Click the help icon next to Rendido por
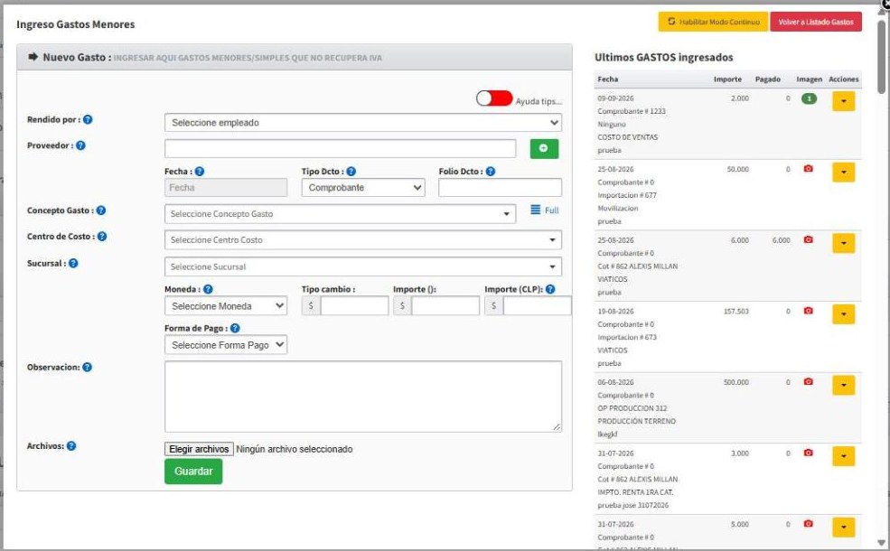The width and height of the screenshot is (890, 551). [x=88, y=120]
